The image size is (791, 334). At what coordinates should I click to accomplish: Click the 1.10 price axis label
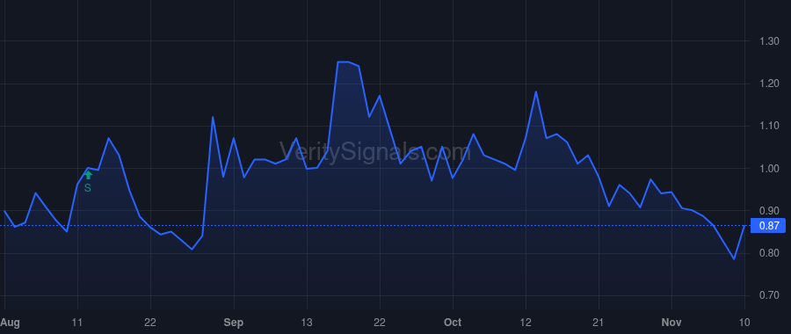[x=769, y=127]
